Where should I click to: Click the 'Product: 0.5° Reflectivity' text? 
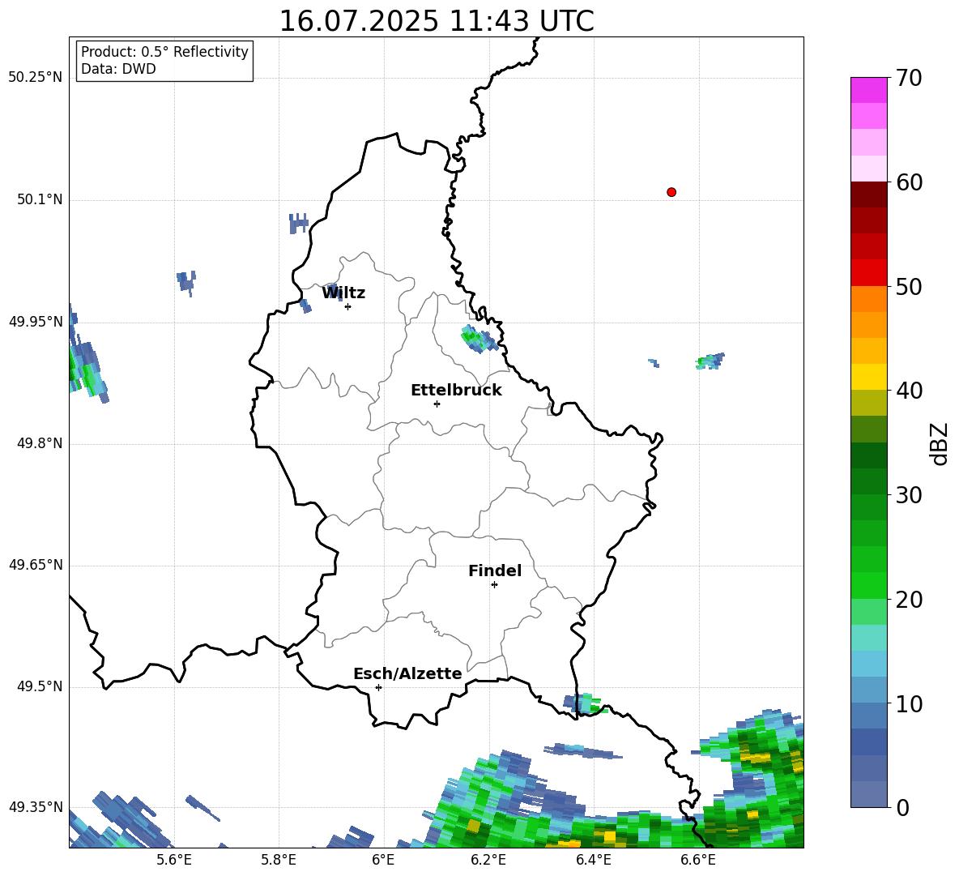click(164, 52)
